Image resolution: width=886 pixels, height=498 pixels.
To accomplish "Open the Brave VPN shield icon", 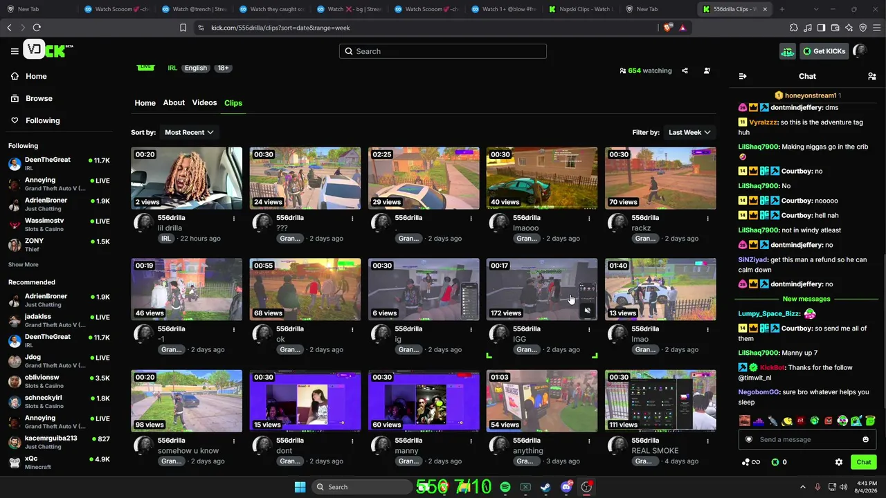I will coord(862,28).
